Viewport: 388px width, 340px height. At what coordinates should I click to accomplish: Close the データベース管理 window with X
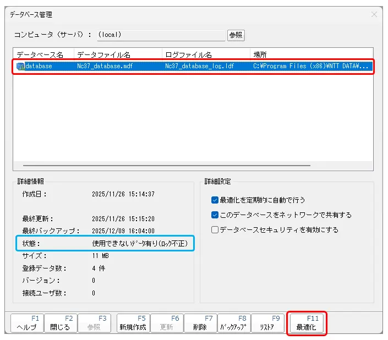coord(374,14)
